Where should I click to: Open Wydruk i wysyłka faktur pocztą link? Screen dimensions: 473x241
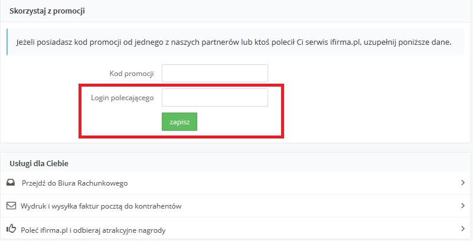(x=101, y=206)
